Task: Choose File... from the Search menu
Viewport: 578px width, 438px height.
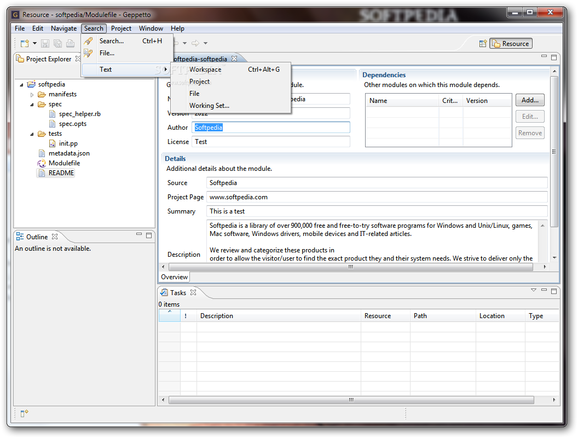Action: coord(127,53)
